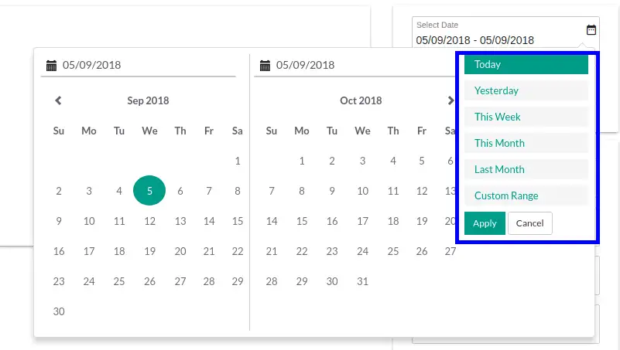Click the previous month arrow
The height and width of the screenshot is (350, 620).
click(58, 100)
